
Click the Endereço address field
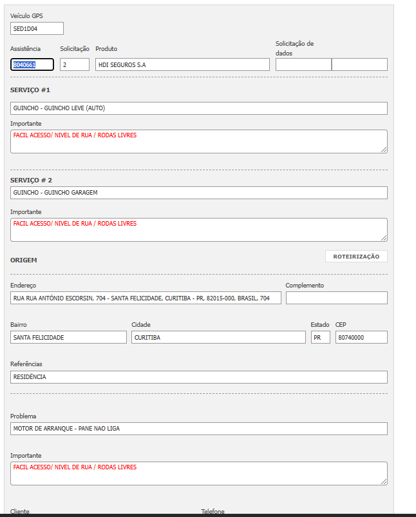146,298
